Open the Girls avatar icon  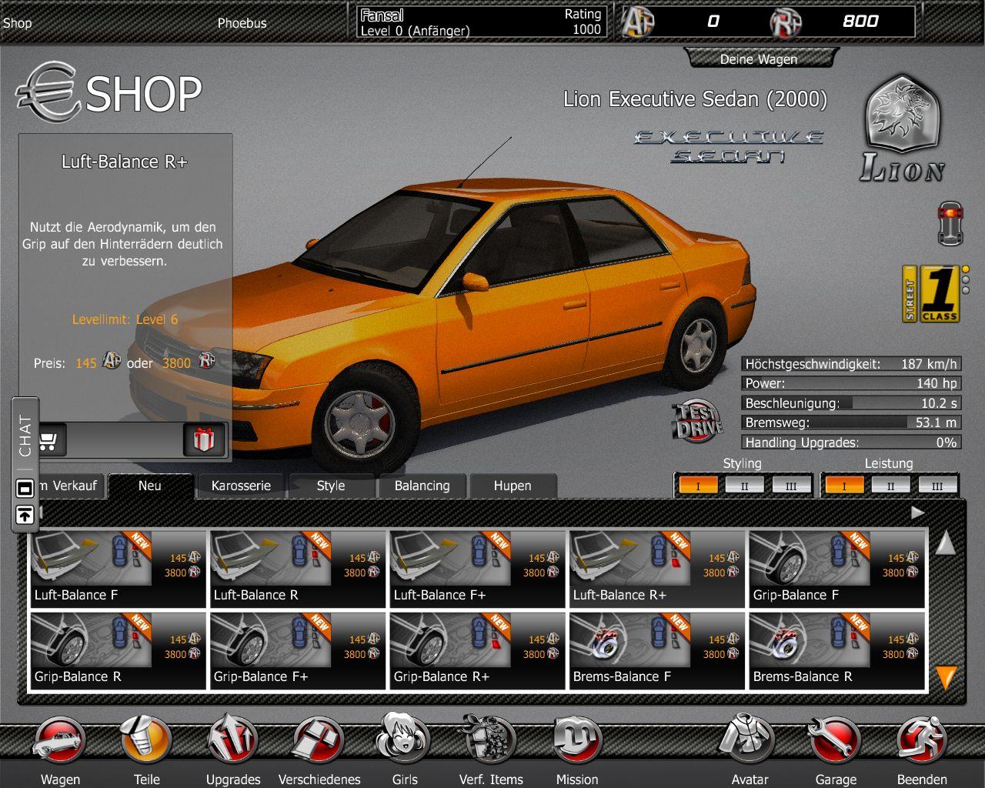403,739
